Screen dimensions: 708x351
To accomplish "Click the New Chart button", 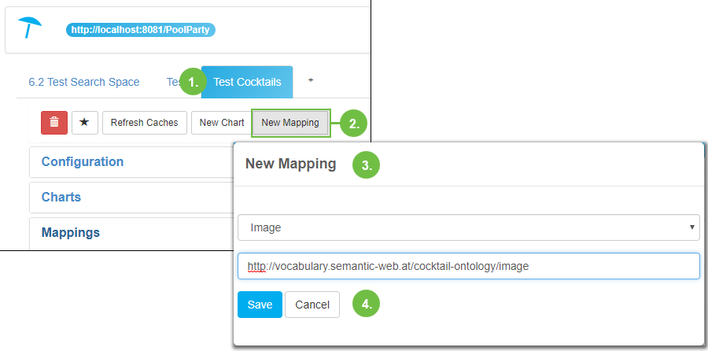I will (221, 123).
